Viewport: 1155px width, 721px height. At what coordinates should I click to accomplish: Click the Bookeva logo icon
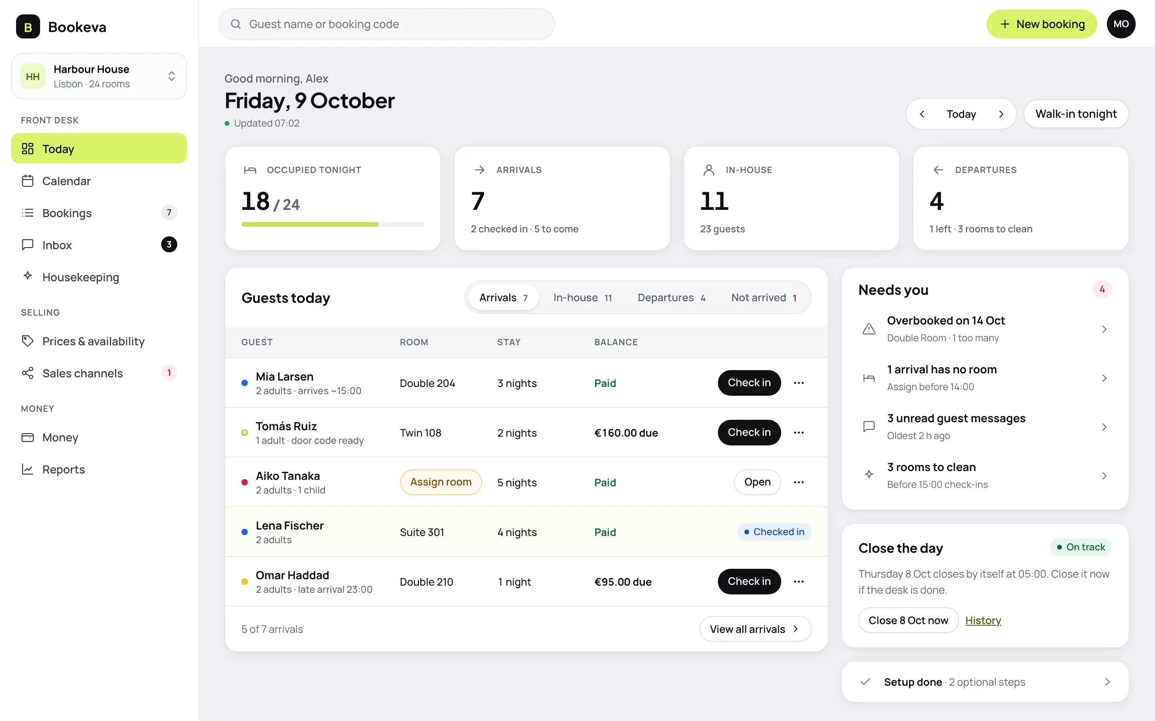coord(28,27)
